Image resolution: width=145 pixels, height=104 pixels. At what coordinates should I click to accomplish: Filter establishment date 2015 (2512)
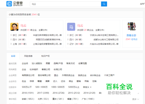pos(74,93)
